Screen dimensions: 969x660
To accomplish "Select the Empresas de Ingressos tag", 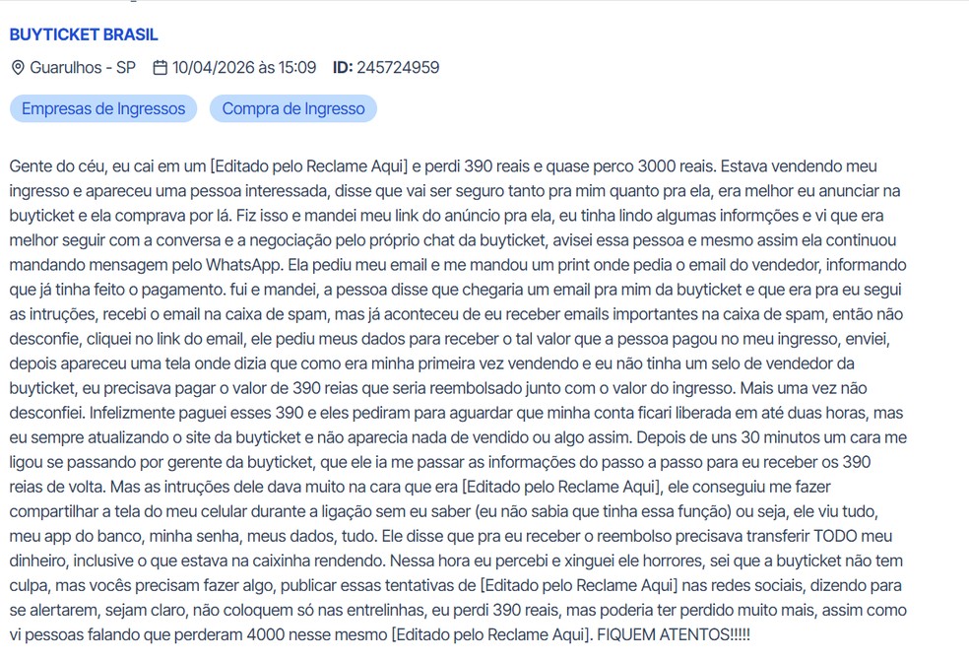I will [x=103, y=108].
